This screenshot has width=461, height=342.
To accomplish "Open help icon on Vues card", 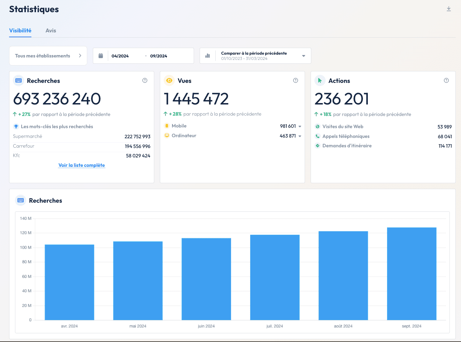I will coord(296,80).
